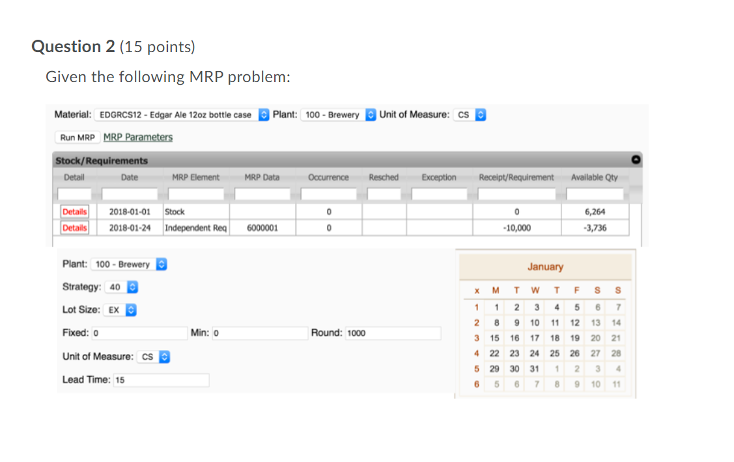Collapse the Stock/Requirements panel
Viewport: 734px width, 462px height.
[x=636, y=159]
